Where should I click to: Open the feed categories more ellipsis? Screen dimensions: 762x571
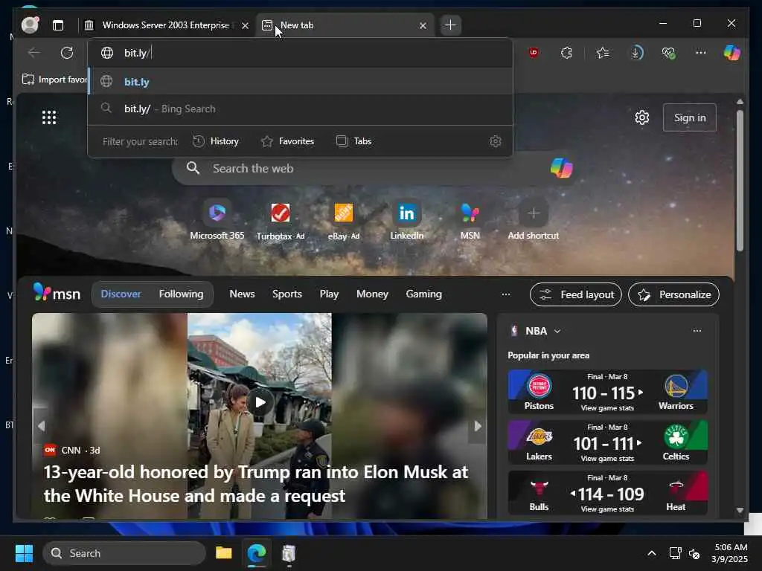coord(506,294)
